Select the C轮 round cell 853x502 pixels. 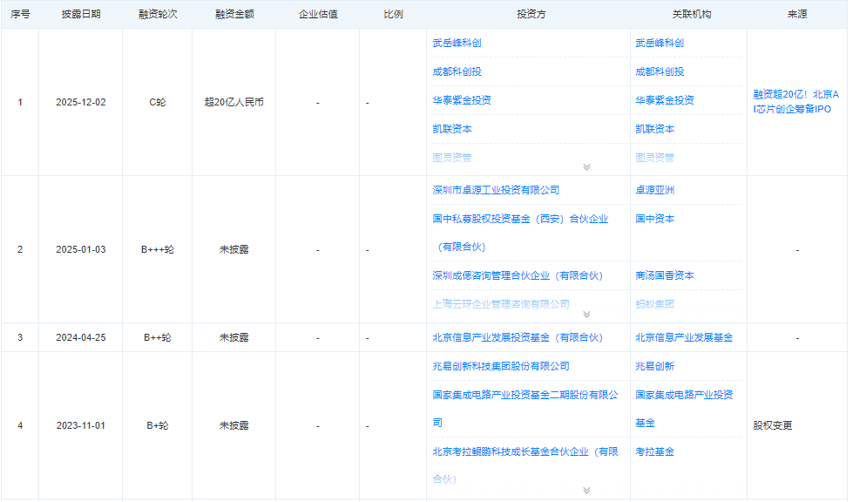158,102
